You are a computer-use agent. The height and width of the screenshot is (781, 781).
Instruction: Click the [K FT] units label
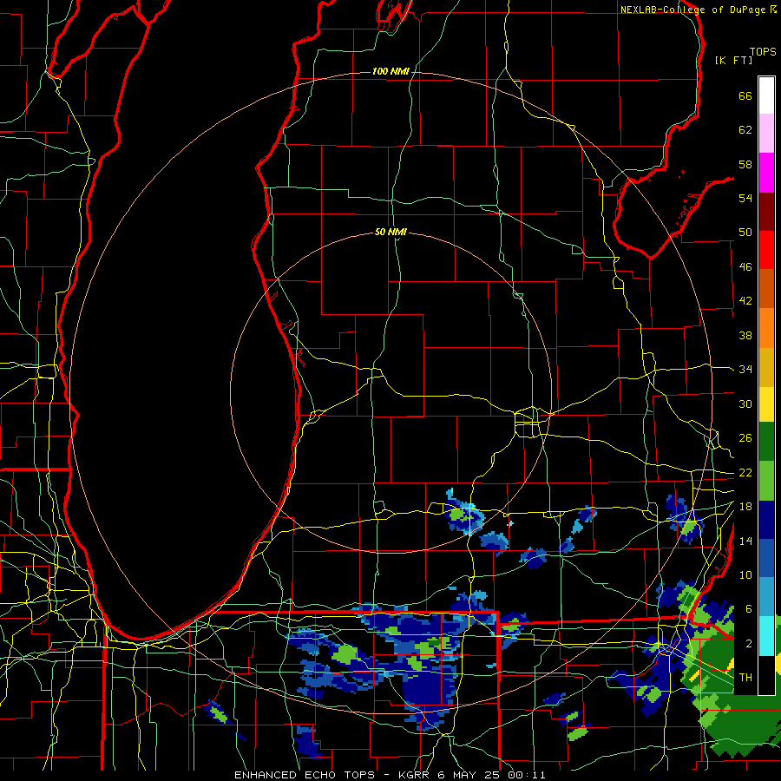click(734, 61)
